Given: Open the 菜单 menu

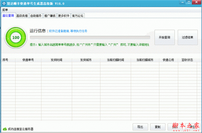Looking at the screenshot, I should (x=5, y=10).
